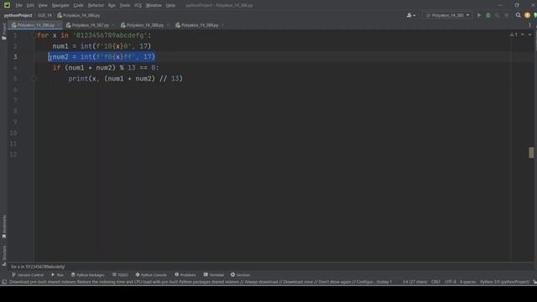537x302 pixels.
Task: Click the Run with Coverage icon
Action: 498,15
